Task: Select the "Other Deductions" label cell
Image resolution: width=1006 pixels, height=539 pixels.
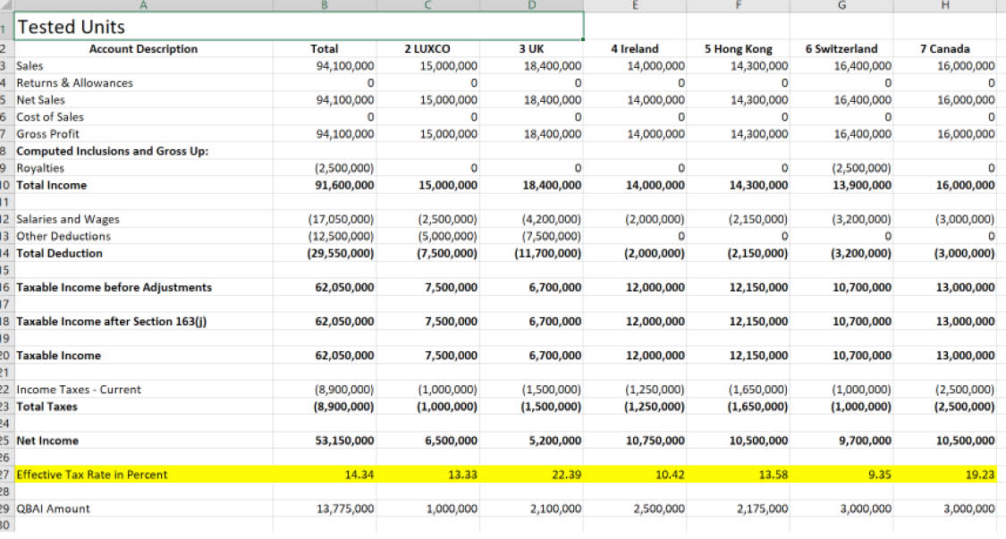Action: (143, 236)
